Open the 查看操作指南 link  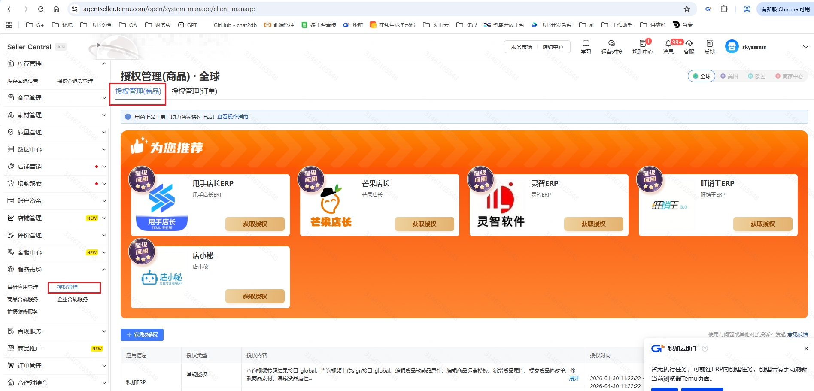click(x=233, y=117)
